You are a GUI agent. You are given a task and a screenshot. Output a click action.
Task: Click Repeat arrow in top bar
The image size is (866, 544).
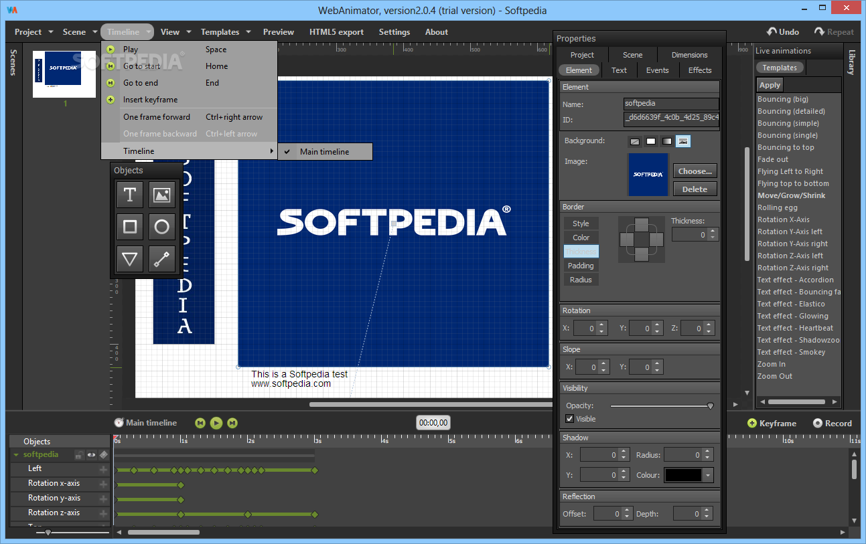coord(819,31)
